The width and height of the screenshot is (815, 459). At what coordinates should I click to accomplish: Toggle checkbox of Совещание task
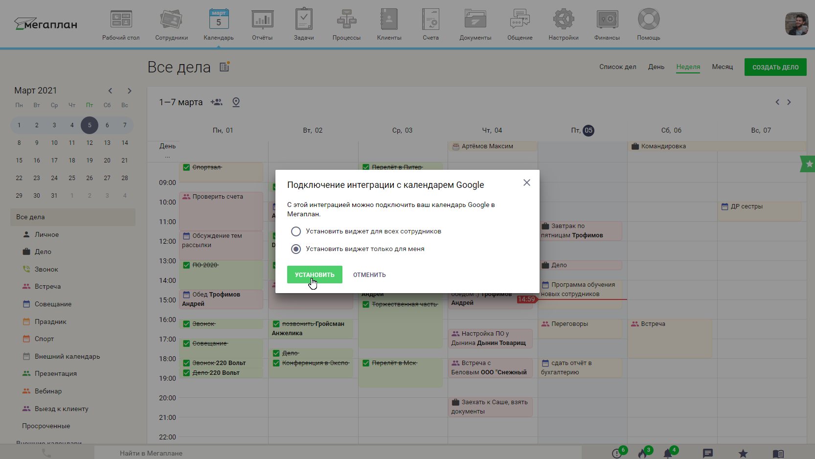point(186,344)
